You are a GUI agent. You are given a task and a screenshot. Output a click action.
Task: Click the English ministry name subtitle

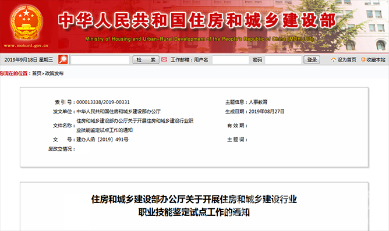(199, 39)
